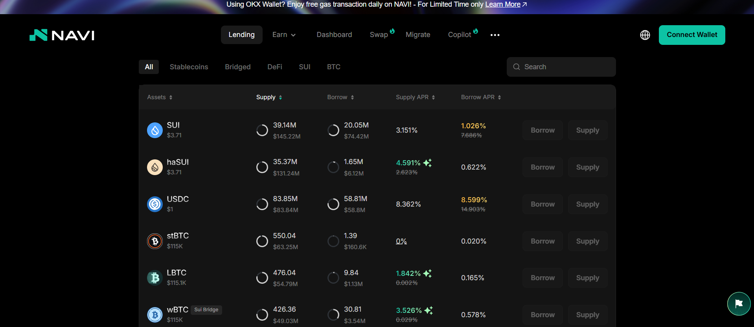The height and width of the screenshot is (327, 754).
Task: Click the haSUI token icon
Action: tap(155, 167)
